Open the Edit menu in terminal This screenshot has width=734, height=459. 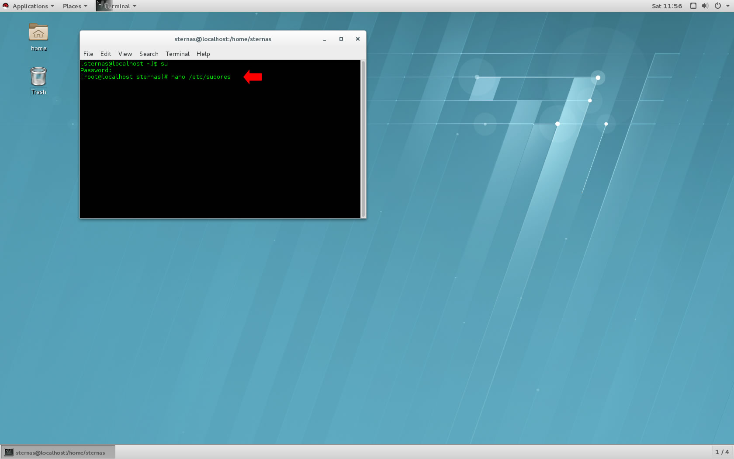coord(106,54)
